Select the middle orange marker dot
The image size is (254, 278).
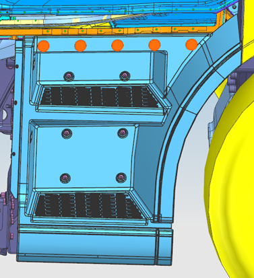(x=117, y=45)
